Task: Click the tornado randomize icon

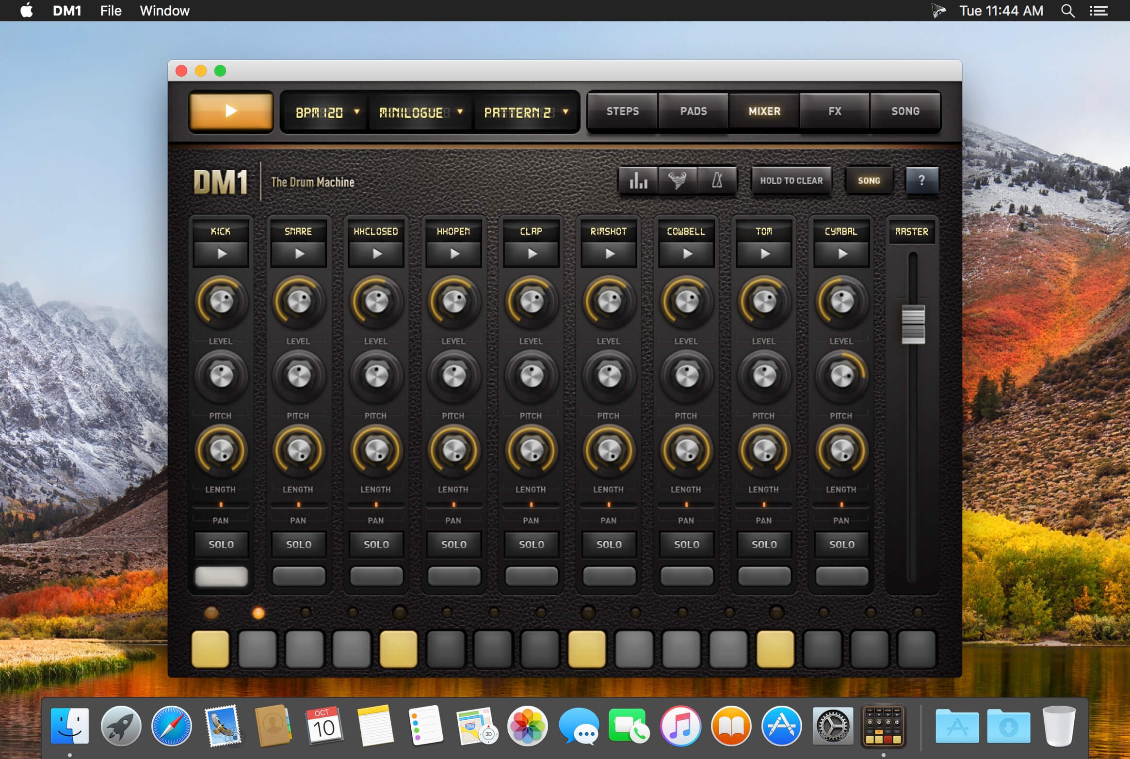Action: [678, 181]
